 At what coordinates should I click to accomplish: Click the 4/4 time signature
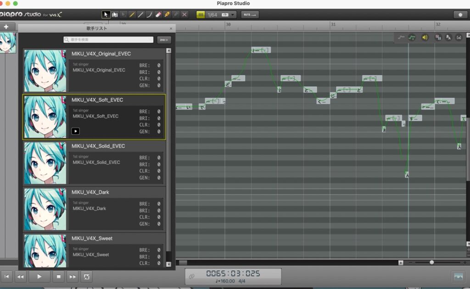click(x=242, y=281)
